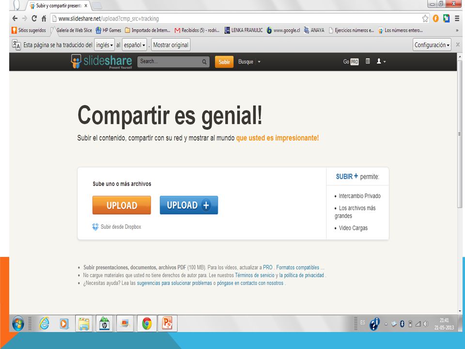The width and height of the screenshot is (465, 349).
Task: Go back with the browser back arrow
Action: [15, 18]
